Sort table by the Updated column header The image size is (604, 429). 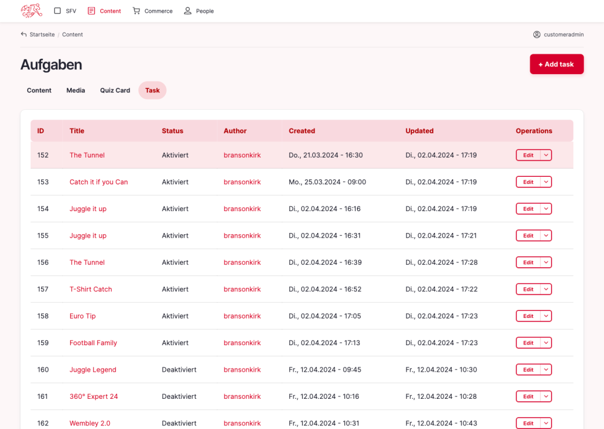[x=419, y=131]
